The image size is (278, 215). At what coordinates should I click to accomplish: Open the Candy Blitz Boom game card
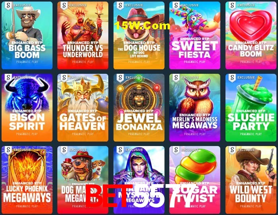251,35
